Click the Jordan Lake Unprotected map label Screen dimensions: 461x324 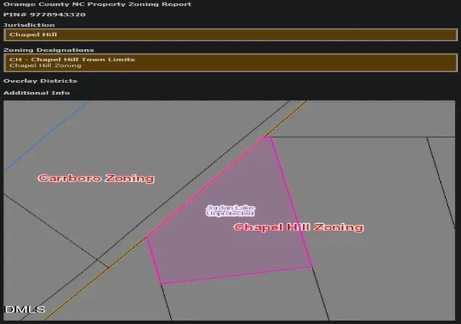(230, 211)
